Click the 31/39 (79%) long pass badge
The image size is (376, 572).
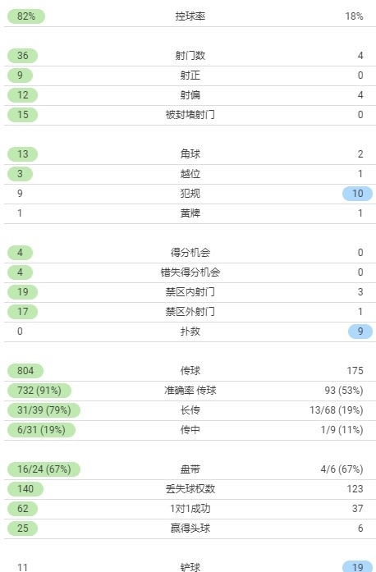44,410
